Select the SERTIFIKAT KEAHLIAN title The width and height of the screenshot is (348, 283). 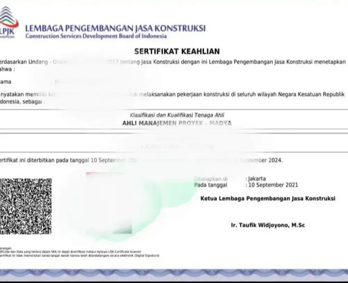coord(177,51)
